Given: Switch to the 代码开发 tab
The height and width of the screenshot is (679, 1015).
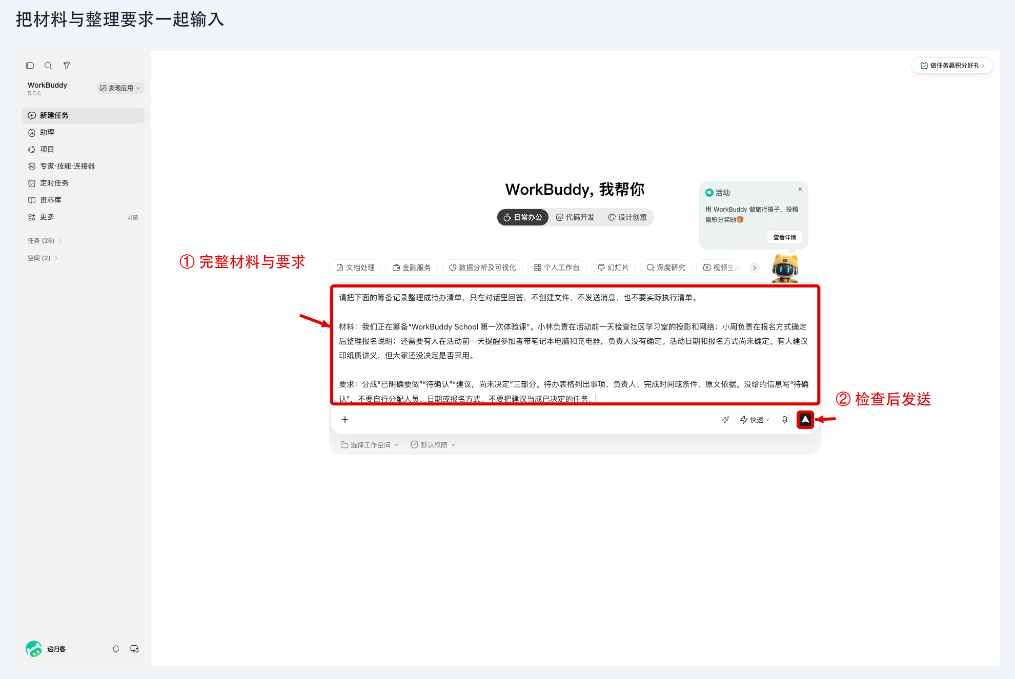Looking at the screenshot, I should [x=575, y=217].
